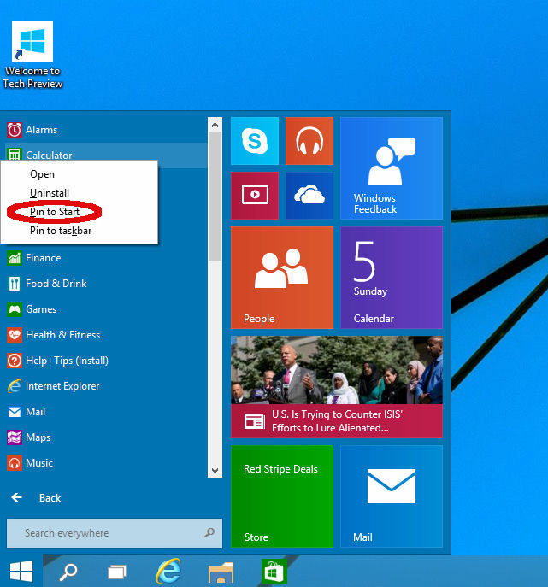Open the Music headphones tile
The height and width of the screenshot is (587, 548).
click(309, 141)
